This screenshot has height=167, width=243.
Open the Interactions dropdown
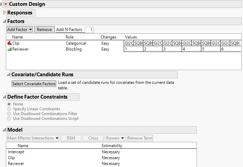coord(45,138)
